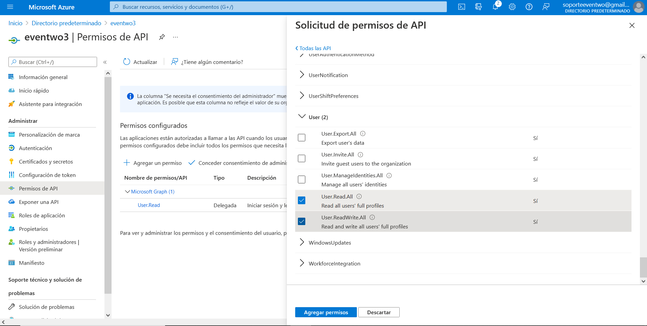The height and width of the screenshot is (326, 647).
Task: Click the Agregar un permiso plus icon
Action: (127, 163)
